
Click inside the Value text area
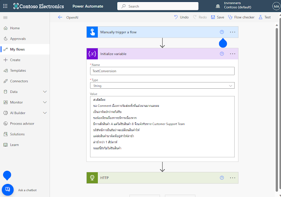point(162,127)
